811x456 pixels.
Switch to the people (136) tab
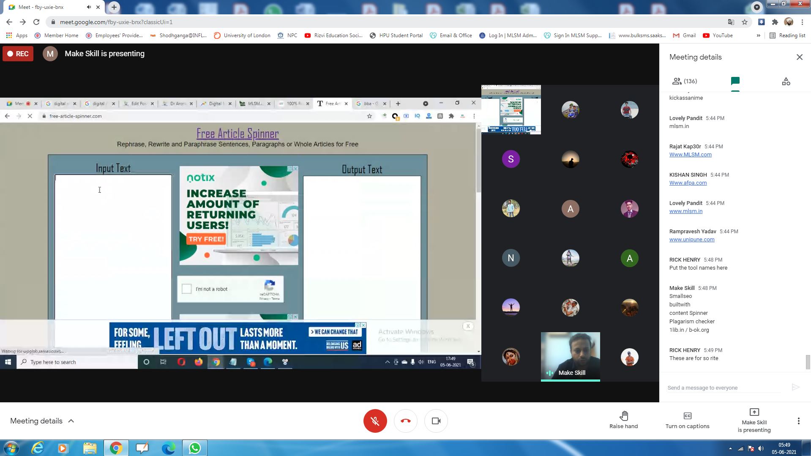[685, 81]
